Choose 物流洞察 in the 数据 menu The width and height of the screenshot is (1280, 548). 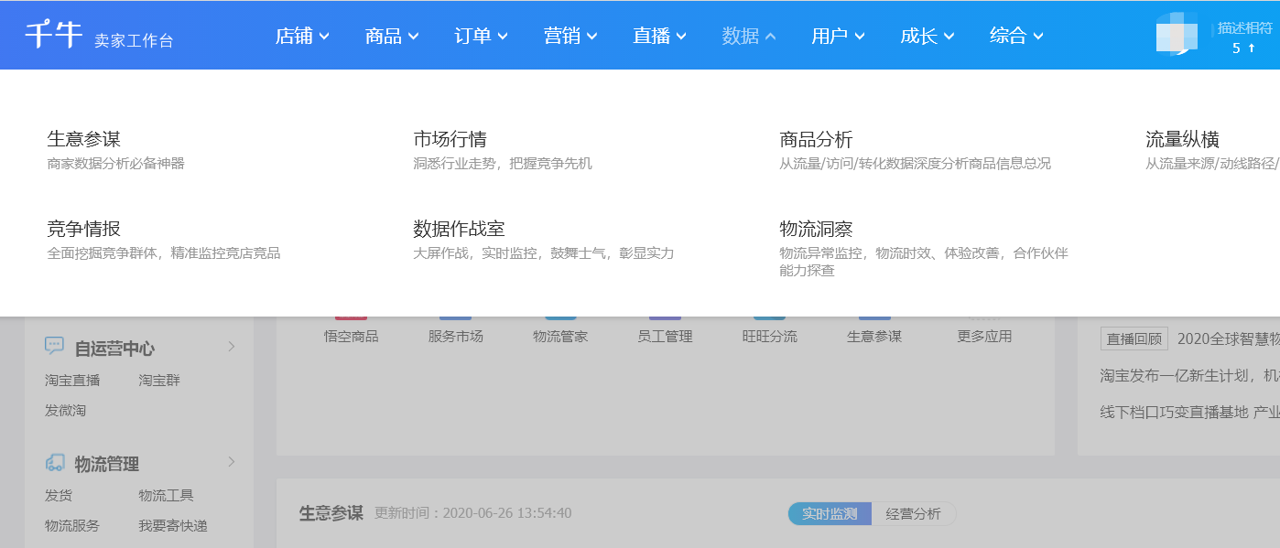pos(817,229)
